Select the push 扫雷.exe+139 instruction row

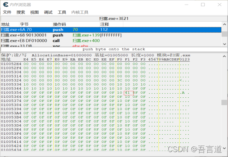tap(111, 35)
